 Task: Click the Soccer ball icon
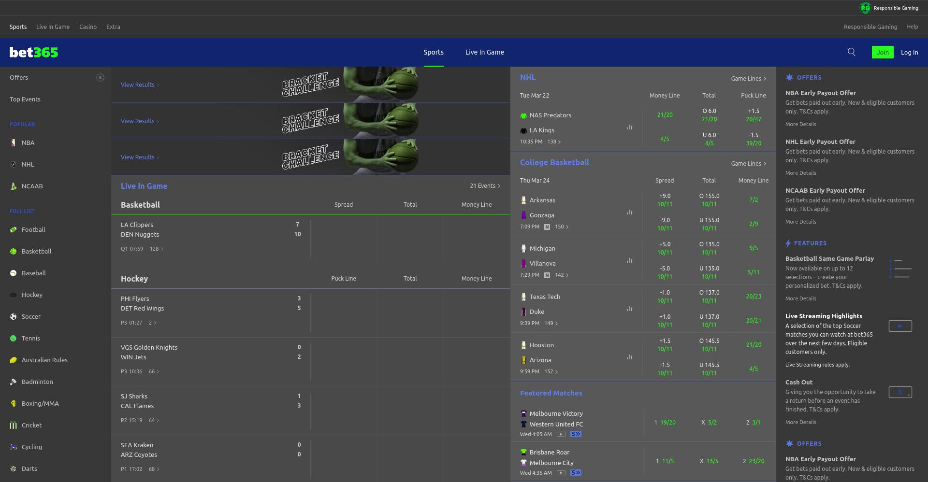[x=14, y=317]
